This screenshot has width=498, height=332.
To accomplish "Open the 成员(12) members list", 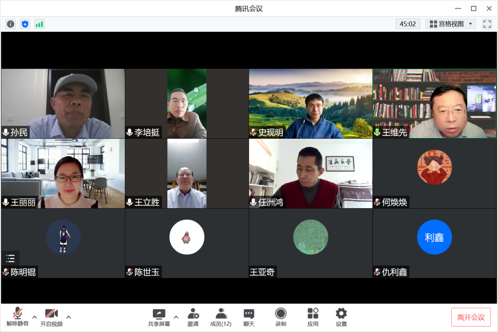I will [221, 317].
